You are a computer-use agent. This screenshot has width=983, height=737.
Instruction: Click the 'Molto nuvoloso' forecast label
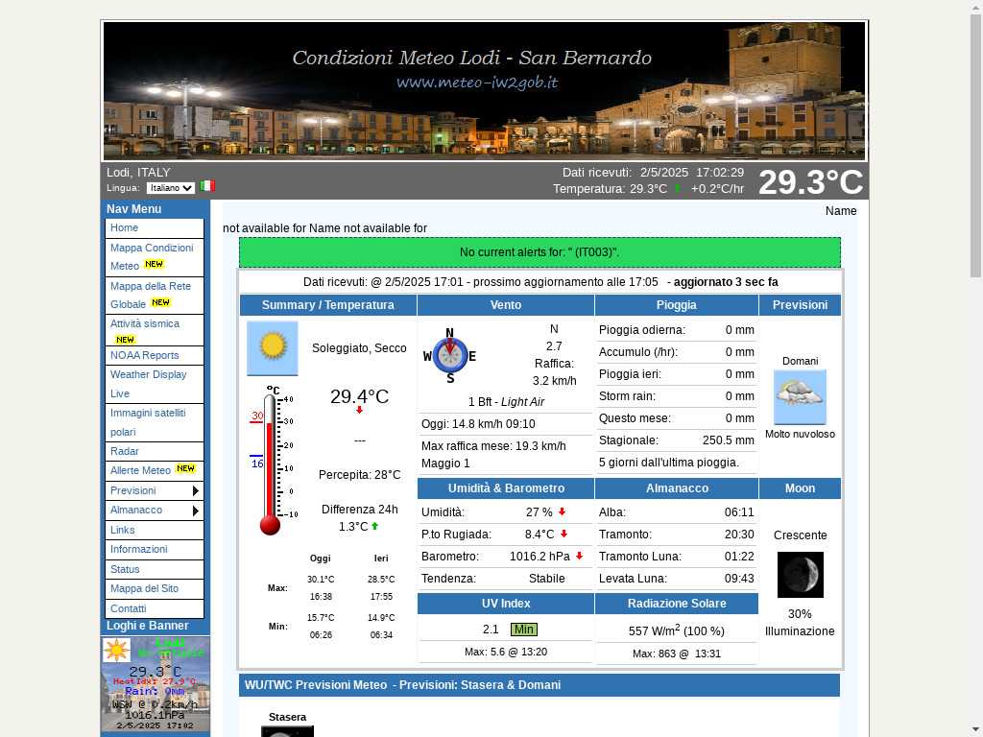pyautogui.click(x=800, y=435)
